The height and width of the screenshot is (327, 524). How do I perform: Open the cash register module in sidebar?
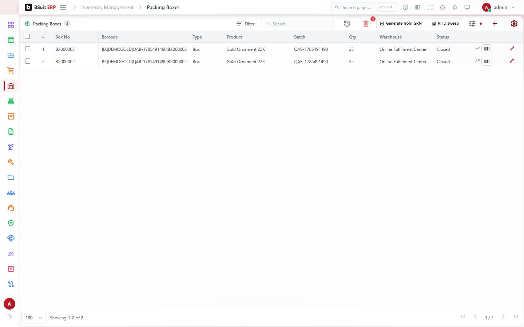pyautogui.click(x=11, y=101)
